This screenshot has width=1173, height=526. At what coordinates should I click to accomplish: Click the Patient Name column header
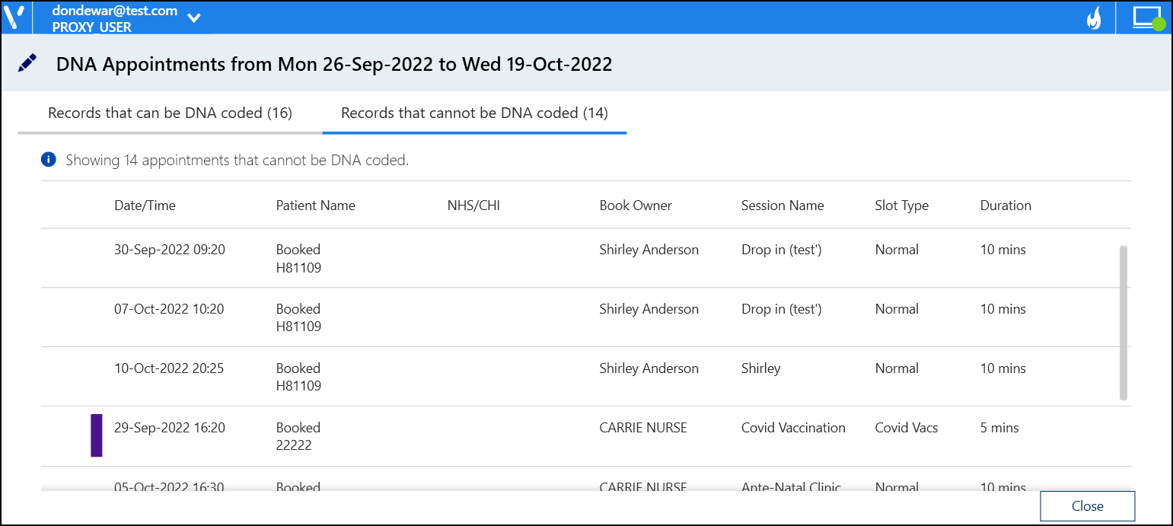click(x=315, y=206)
